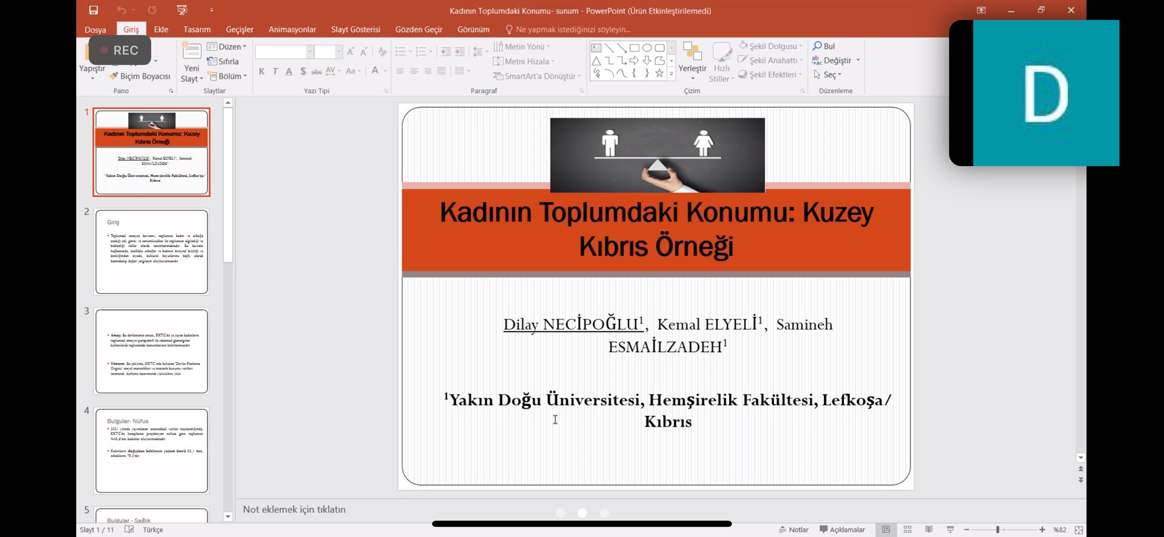Select the Biçim Boyacısı format painter
Viewport: 1164px width, 537px height.
click(140, 76)
